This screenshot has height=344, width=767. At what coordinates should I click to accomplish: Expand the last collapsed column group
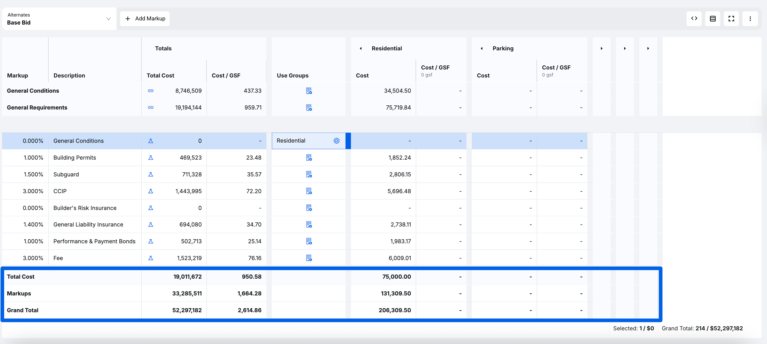(x=648, y=49)
